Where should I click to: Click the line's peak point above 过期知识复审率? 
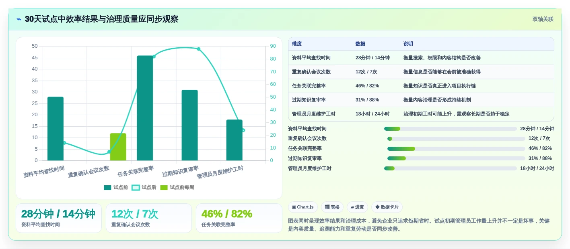click(198, 49)
